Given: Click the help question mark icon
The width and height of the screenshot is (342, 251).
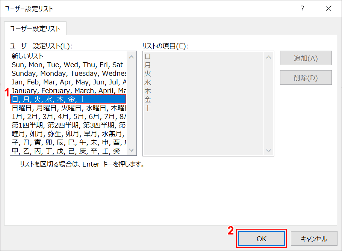Looking at the screenshot, I should (302, 9).
